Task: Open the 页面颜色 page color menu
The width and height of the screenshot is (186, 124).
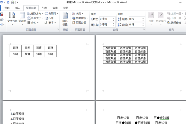Action: [80, 18]
